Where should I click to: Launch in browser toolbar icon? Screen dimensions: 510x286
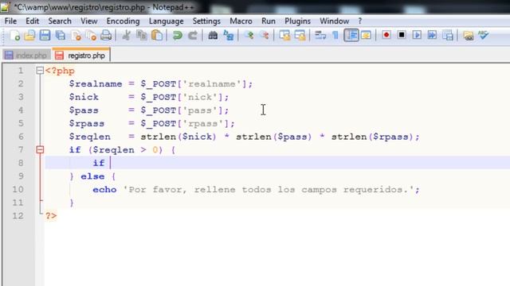pos(469,35)
